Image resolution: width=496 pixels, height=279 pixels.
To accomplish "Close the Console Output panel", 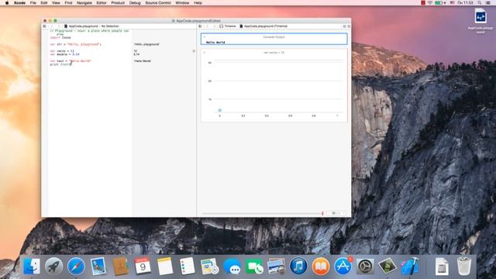I will (x=204, y=36).
